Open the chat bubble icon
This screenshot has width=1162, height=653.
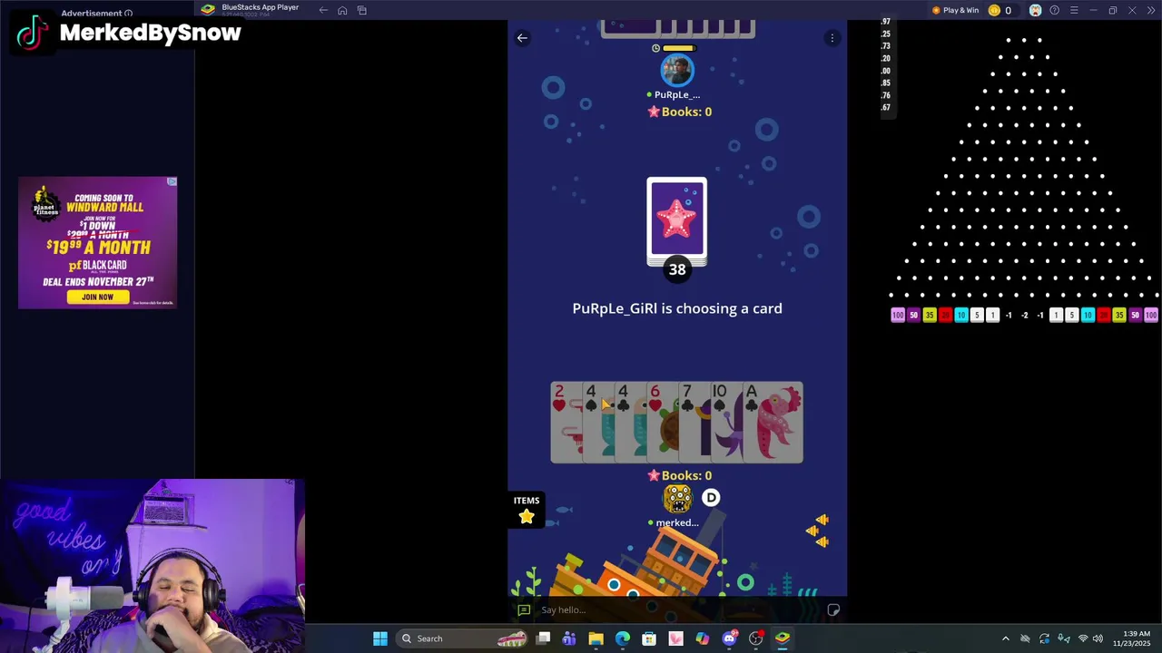tap(524, 610)
